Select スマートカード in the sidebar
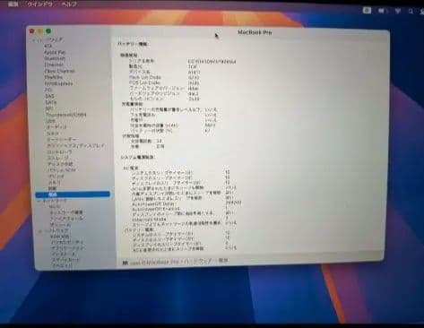Screen dimensions: 424x328 65,260
